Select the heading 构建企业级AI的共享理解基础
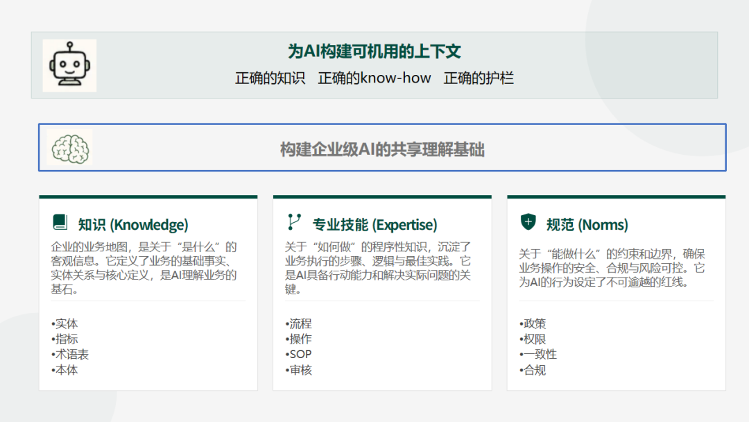Screen dimensions: 749x422 tap(382, 150)
